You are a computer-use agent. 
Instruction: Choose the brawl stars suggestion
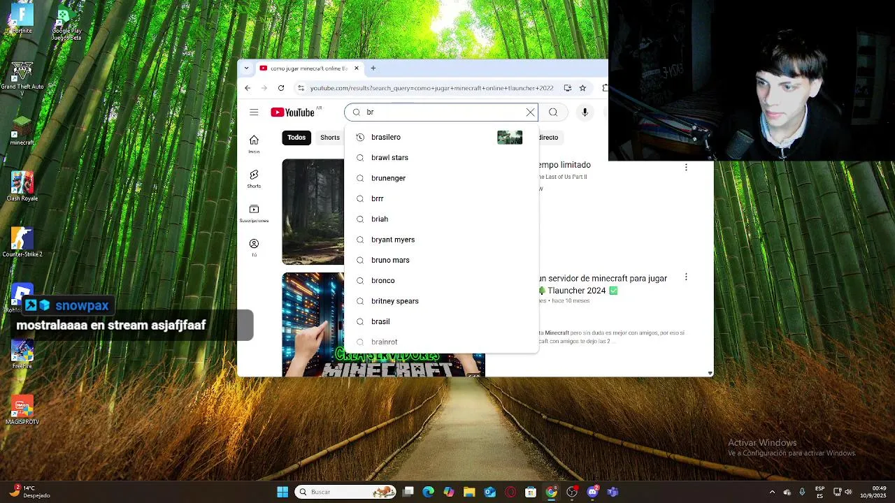[x=441, y=158]
